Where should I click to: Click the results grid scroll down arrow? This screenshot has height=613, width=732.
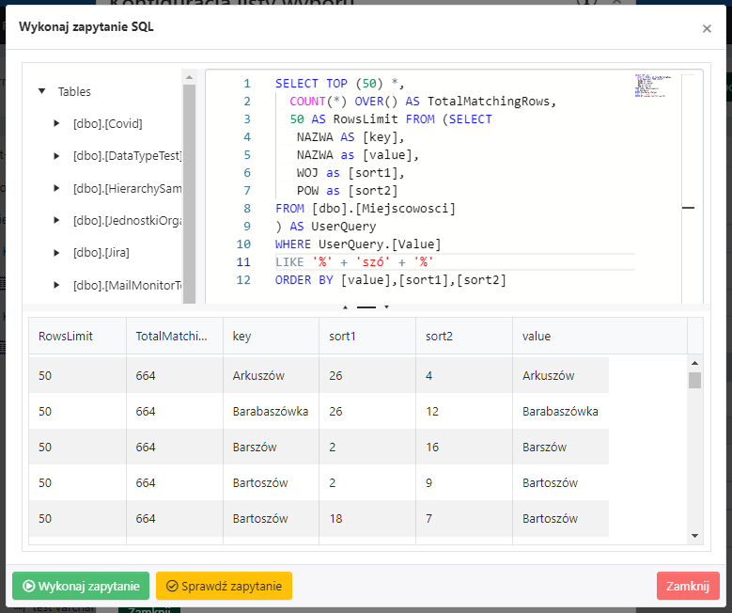tap(695, 536)
